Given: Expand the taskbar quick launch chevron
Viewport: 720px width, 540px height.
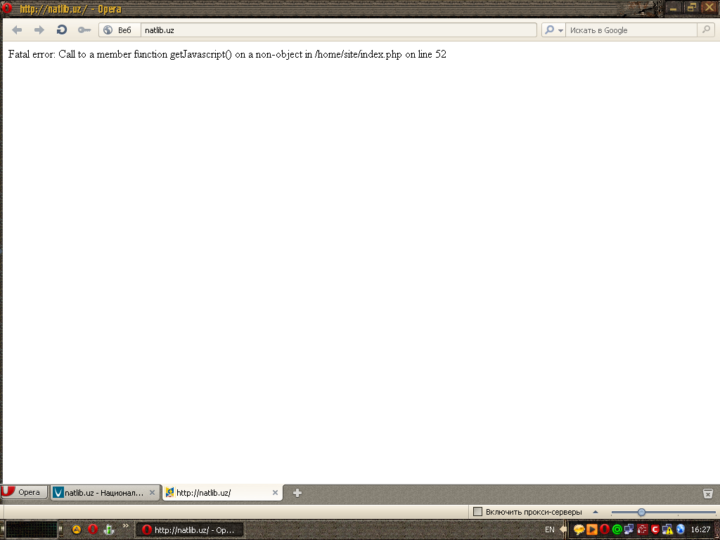Looking at the screenshot, I should [x=126, y=526].
